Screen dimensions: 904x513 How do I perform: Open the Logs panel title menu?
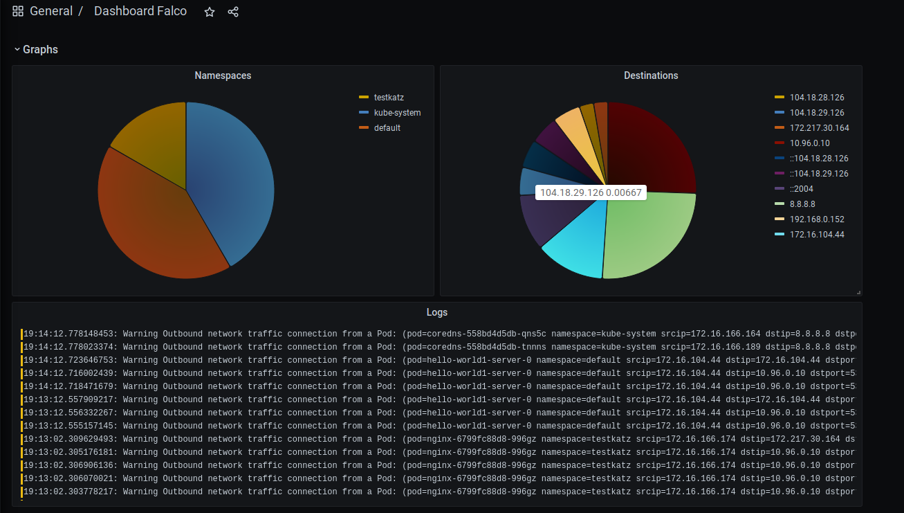[x=437, y=312]
